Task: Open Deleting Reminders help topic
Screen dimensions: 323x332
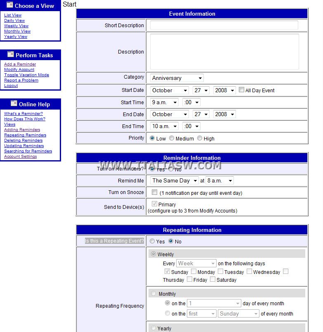Action: click(24, 140)
